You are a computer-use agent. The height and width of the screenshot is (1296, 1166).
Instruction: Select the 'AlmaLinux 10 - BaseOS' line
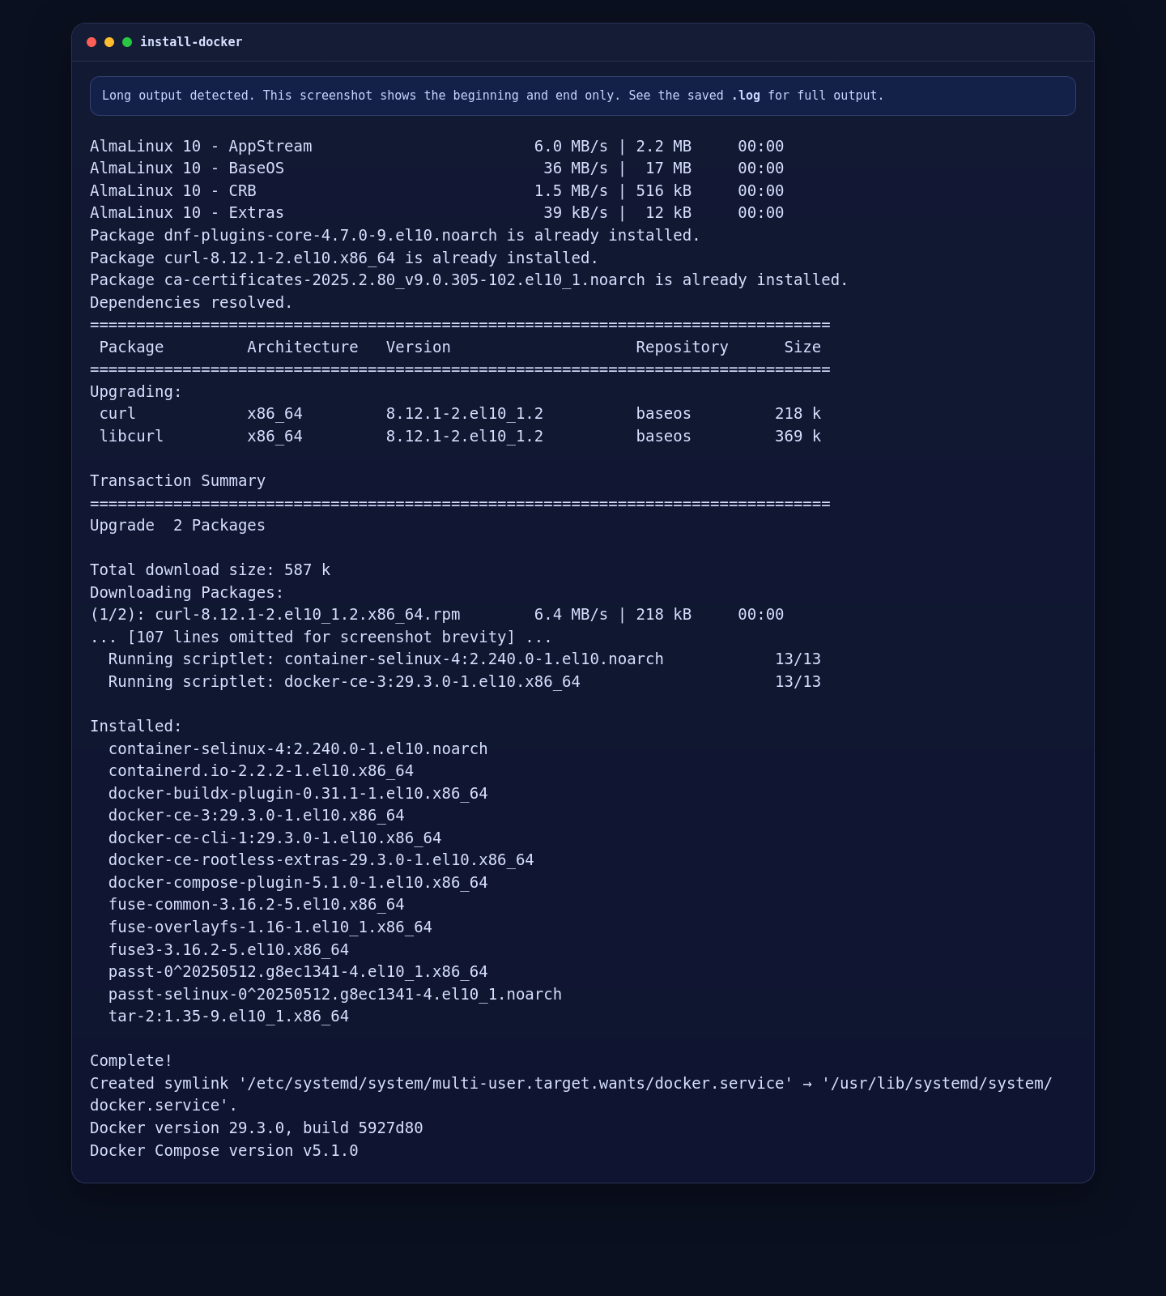437,168
